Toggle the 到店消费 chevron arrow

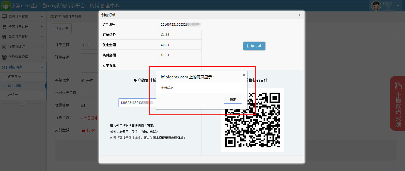pos(42,67)
